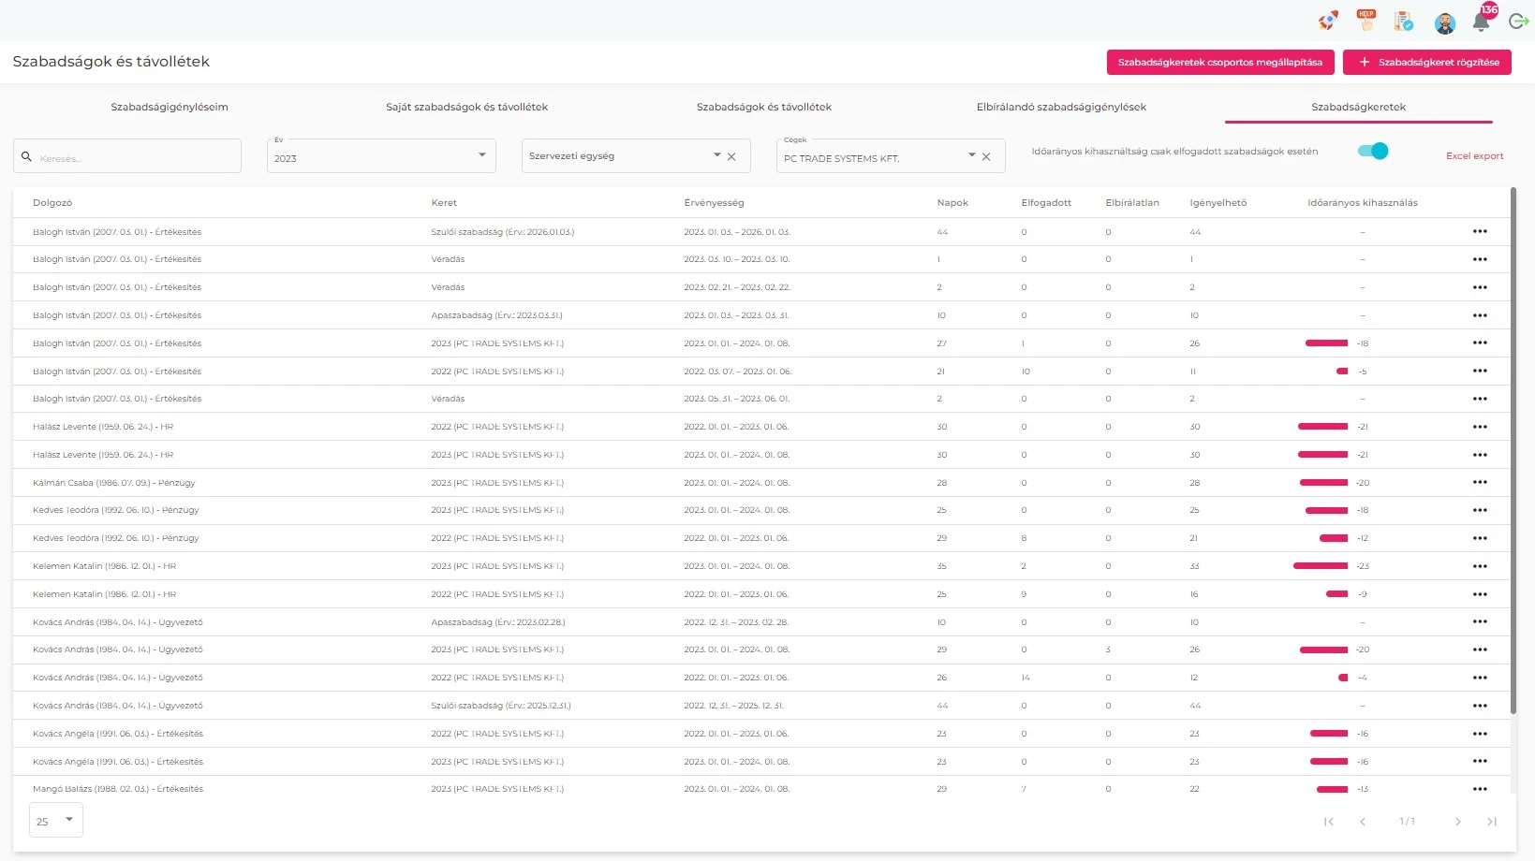Viewport: 1535px width, 861px height.
Task: Open the user profile avatar
Action: tap(1444, 23)
